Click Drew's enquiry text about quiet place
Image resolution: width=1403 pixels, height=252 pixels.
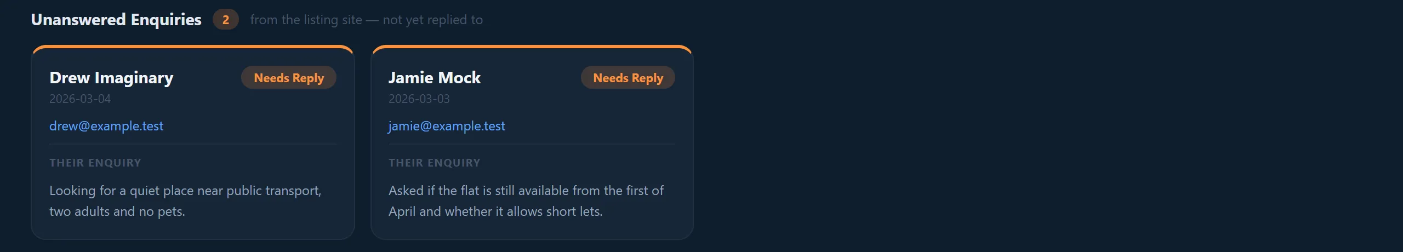[185, 201]
